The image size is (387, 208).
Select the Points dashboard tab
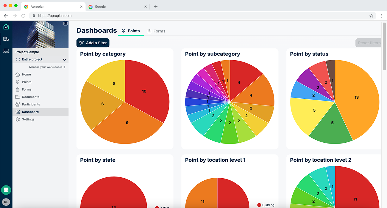[131, 31]
